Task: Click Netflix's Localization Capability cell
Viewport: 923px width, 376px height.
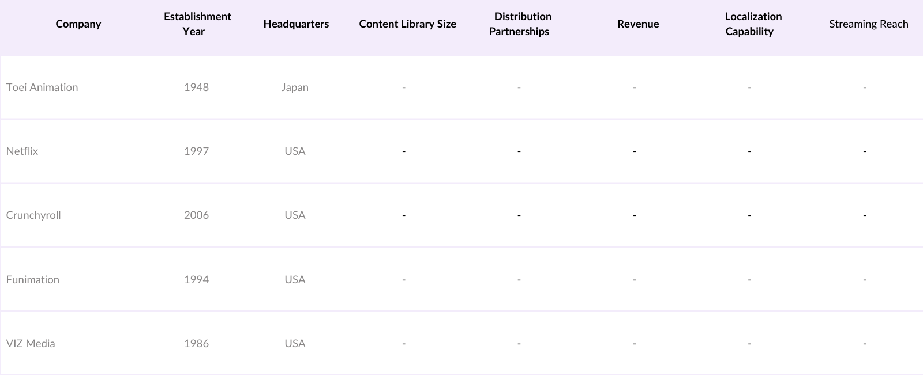Action: point(749,151)
